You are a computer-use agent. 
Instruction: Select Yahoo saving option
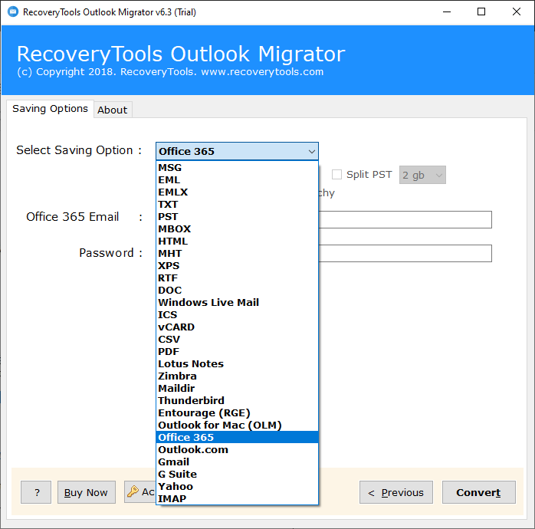(x=237, y=487)
